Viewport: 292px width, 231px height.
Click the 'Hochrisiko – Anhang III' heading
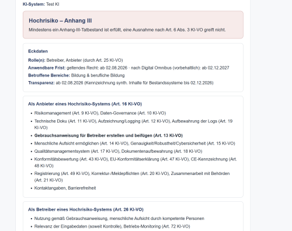(x=60, y=20)
